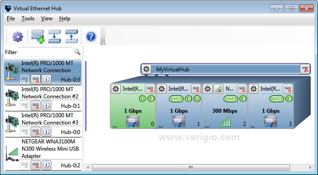
Task: Open the Tools menu
Action: [28, 18]
